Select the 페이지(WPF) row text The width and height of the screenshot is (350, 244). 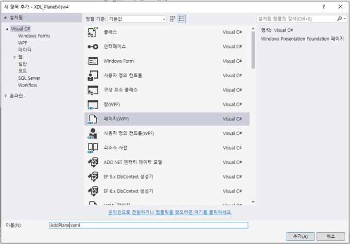(116, 119)
